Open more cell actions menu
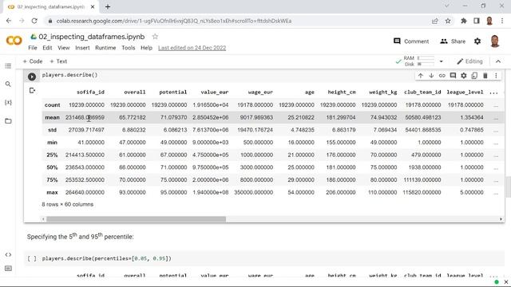The image size is (511, 287). click(496, 76)
